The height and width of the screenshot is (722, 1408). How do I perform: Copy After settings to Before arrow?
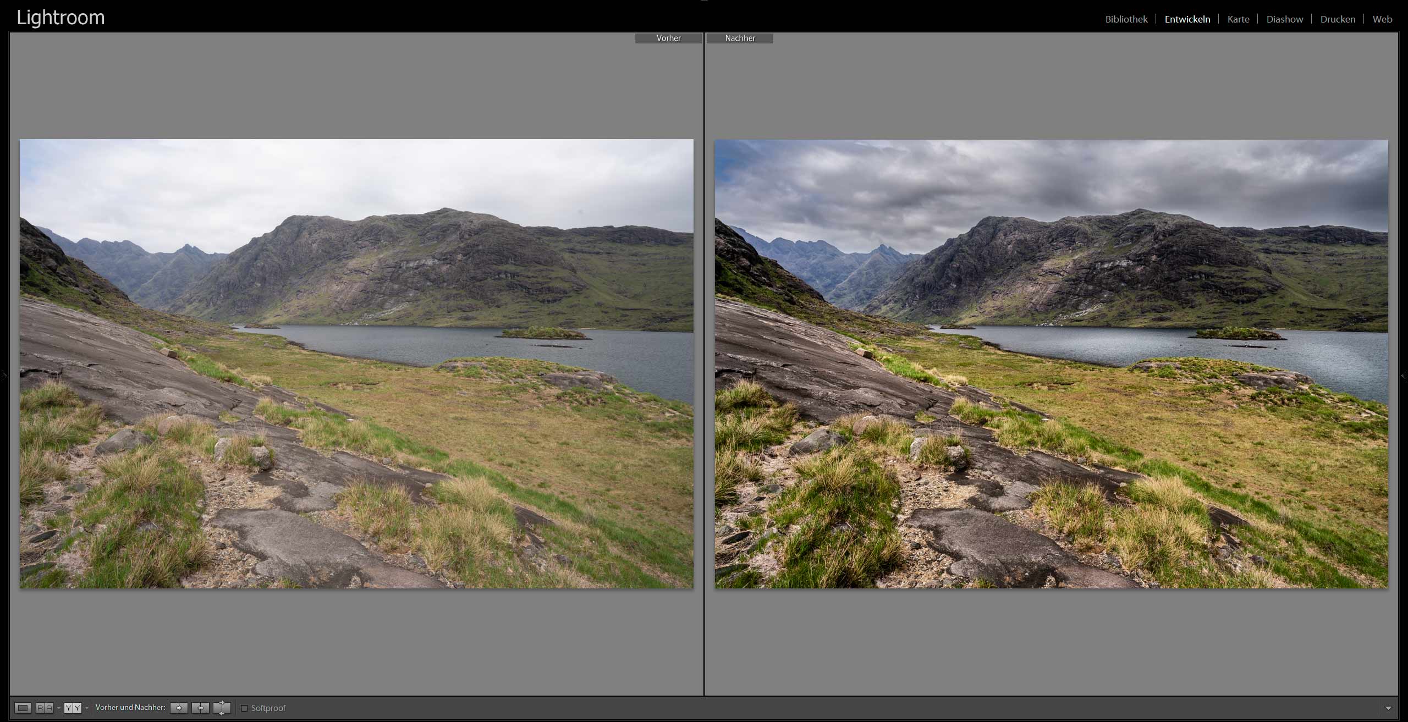tap(200, 708)
